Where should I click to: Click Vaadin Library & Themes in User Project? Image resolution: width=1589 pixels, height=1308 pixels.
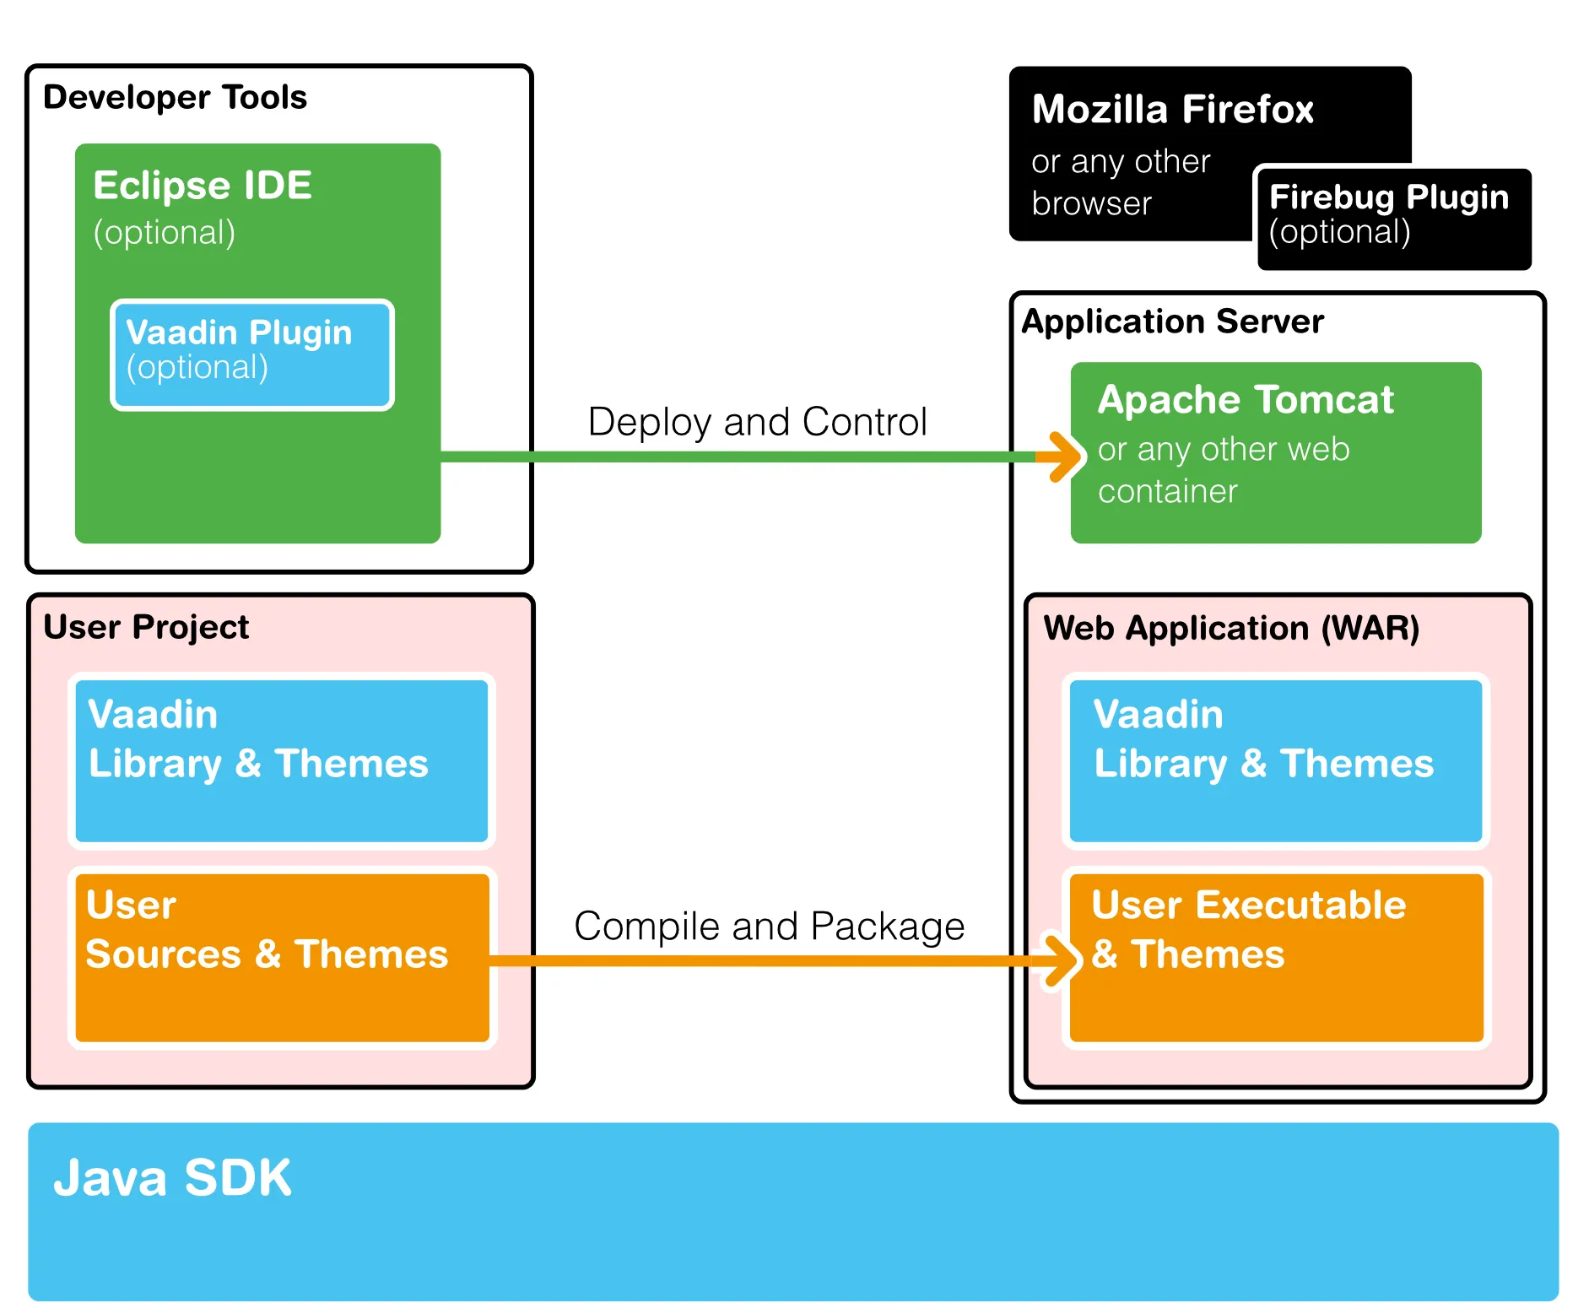(281, 760)
